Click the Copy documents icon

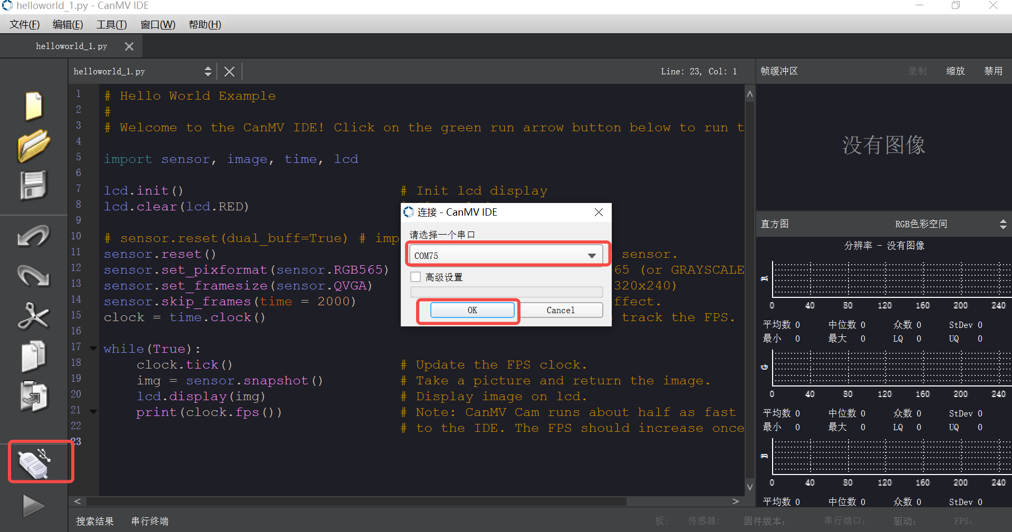(34, 356)
